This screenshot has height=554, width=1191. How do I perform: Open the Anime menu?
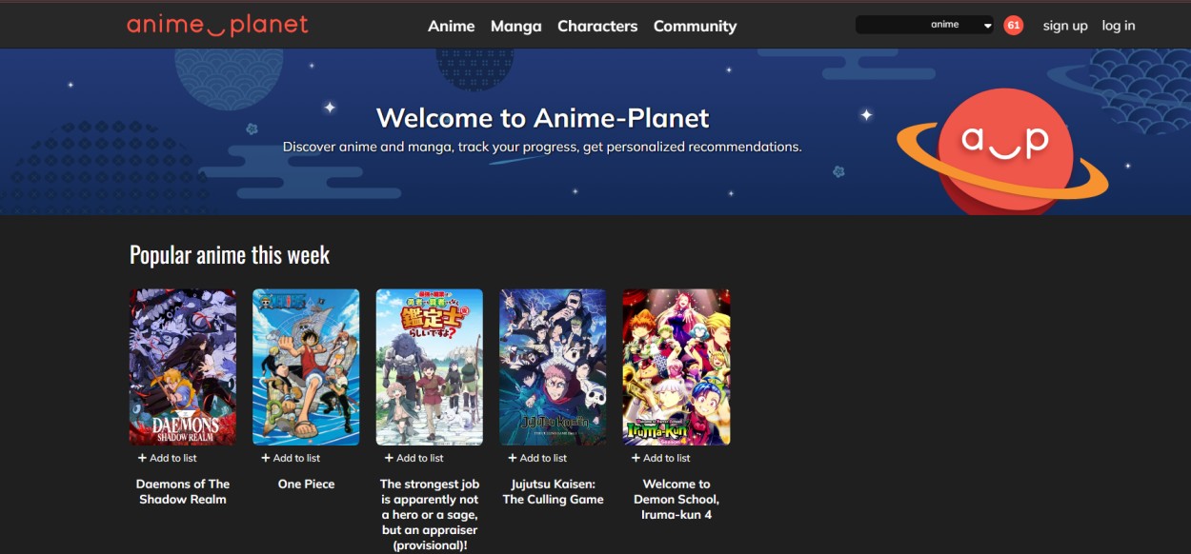click(452, 26)
